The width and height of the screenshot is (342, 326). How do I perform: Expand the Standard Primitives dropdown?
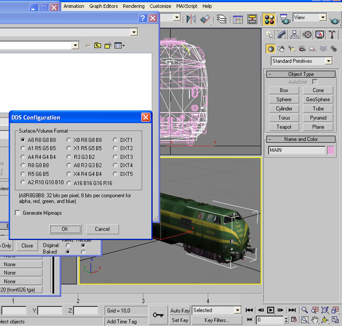[328, 61]
